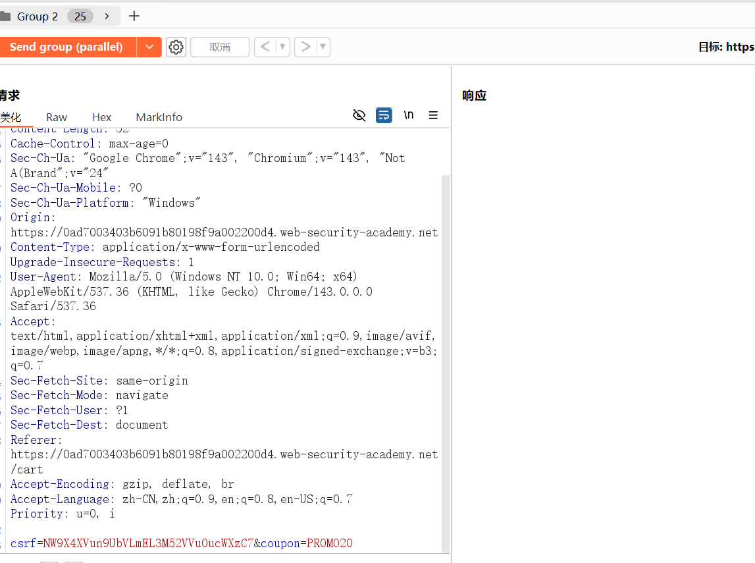Add a new Repeater tab with plus icon
The height and width of the screenshot is (563, 755).
point(134,16)
